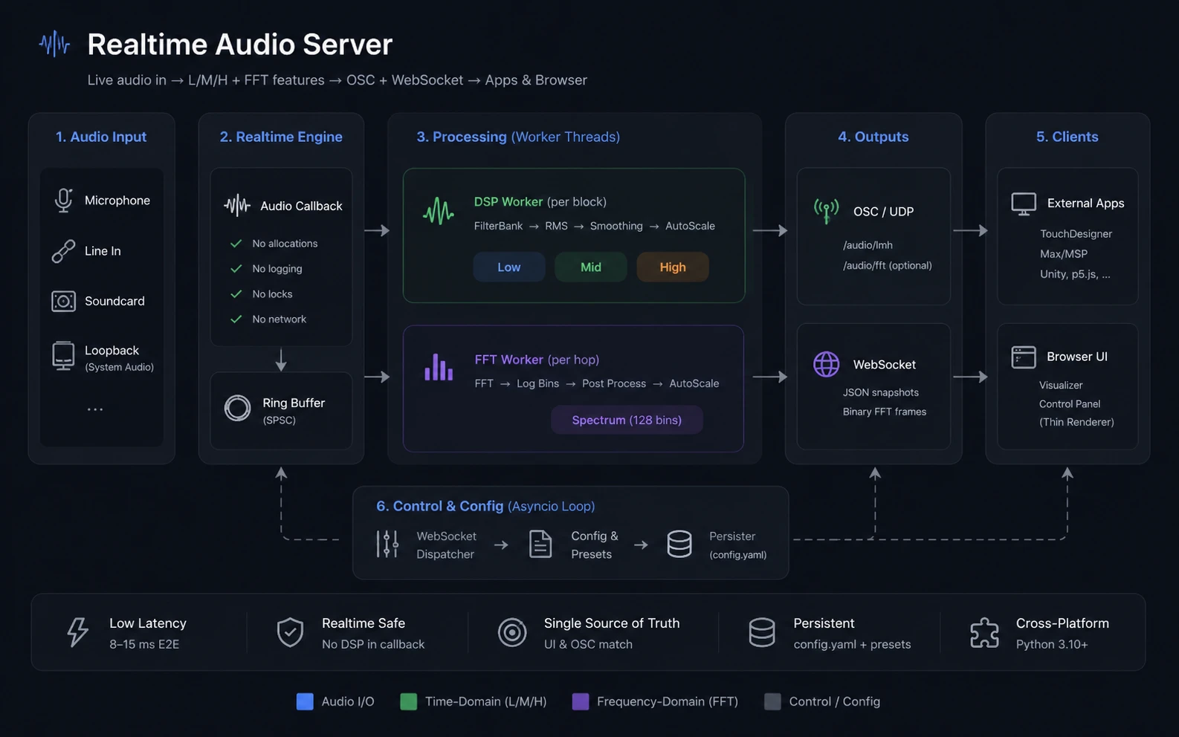Click the Spectrum (128 bins) chip
The width and height of the screenshot is (1179, 737).
pyautogui.click(x=627, y=420)
